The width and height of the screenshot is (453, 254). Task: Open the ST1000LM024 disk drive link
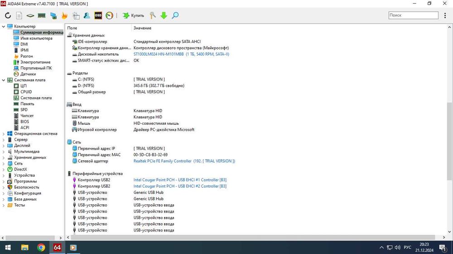pyautogui.click(x=181, y=54)
